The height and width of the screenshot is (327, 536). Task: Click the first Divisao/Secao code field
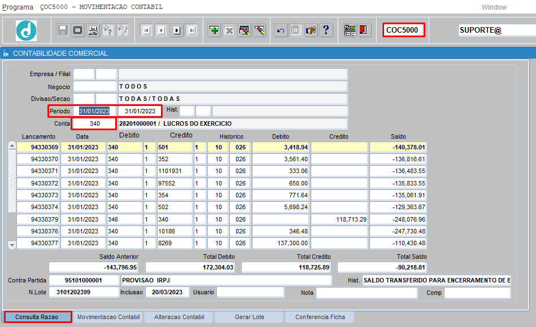84,99
